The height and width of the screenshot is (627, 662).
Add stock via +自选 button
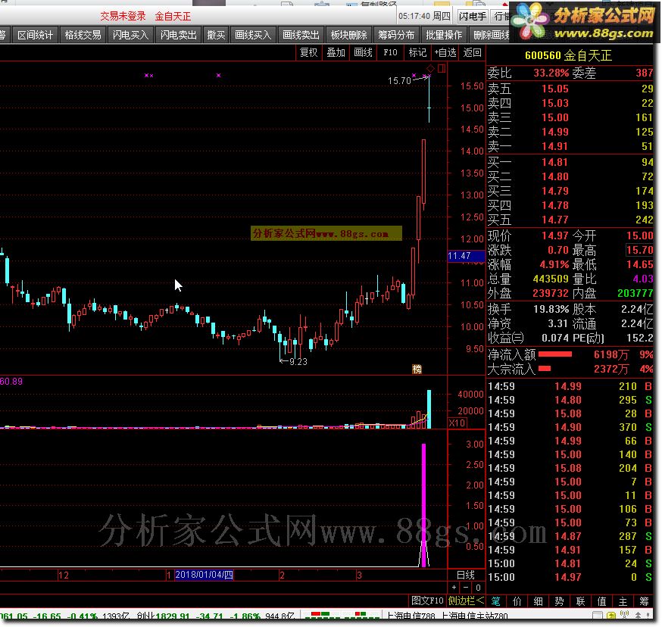point(445,52)
